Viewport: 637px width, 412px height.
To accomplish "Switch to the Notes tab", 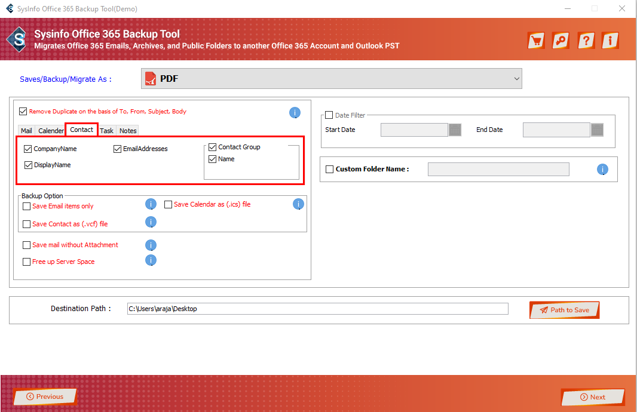I will point(128,131).
